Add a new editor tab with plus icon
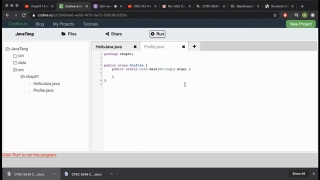320x180 pixels. [194, 46]
